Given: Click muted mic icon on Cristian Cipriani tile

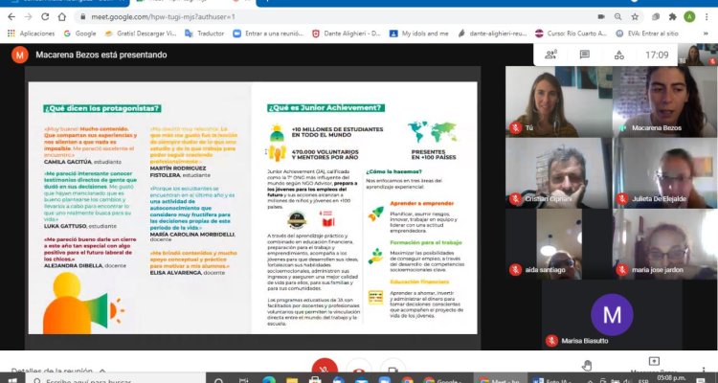Looking at the screenshot, I should 516,199.
